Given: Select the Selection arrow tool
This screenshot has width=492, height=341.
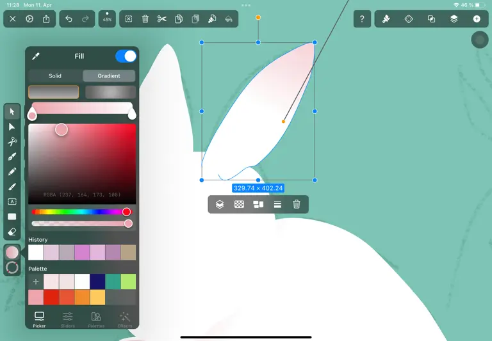Looking at the screenshot, I should tap(12, 111).
